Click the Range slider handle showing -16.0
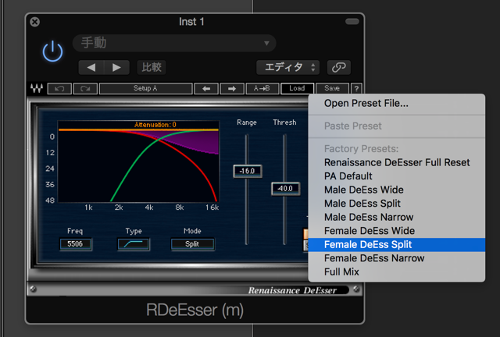Screen dimensions: 500x337 coord(248,171)
